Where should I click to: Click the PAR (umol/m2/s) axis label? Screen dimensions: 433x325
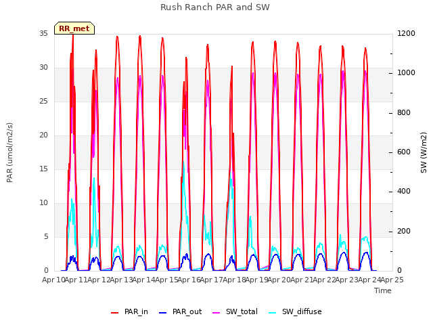point(9,152)
